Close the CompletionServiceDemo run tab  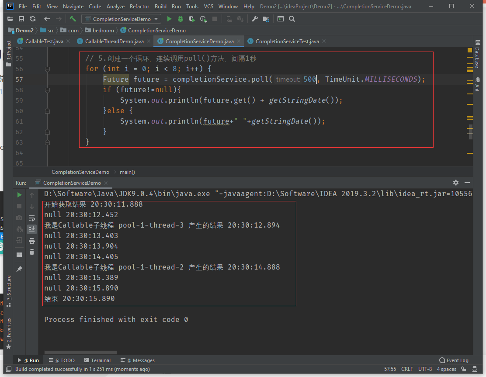point(106,183)
